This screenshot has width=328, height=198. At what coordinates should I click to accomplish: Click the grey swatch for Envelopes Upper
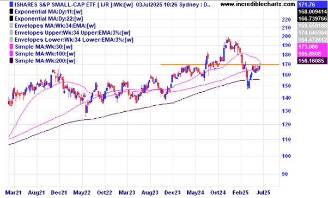[11, 33]
